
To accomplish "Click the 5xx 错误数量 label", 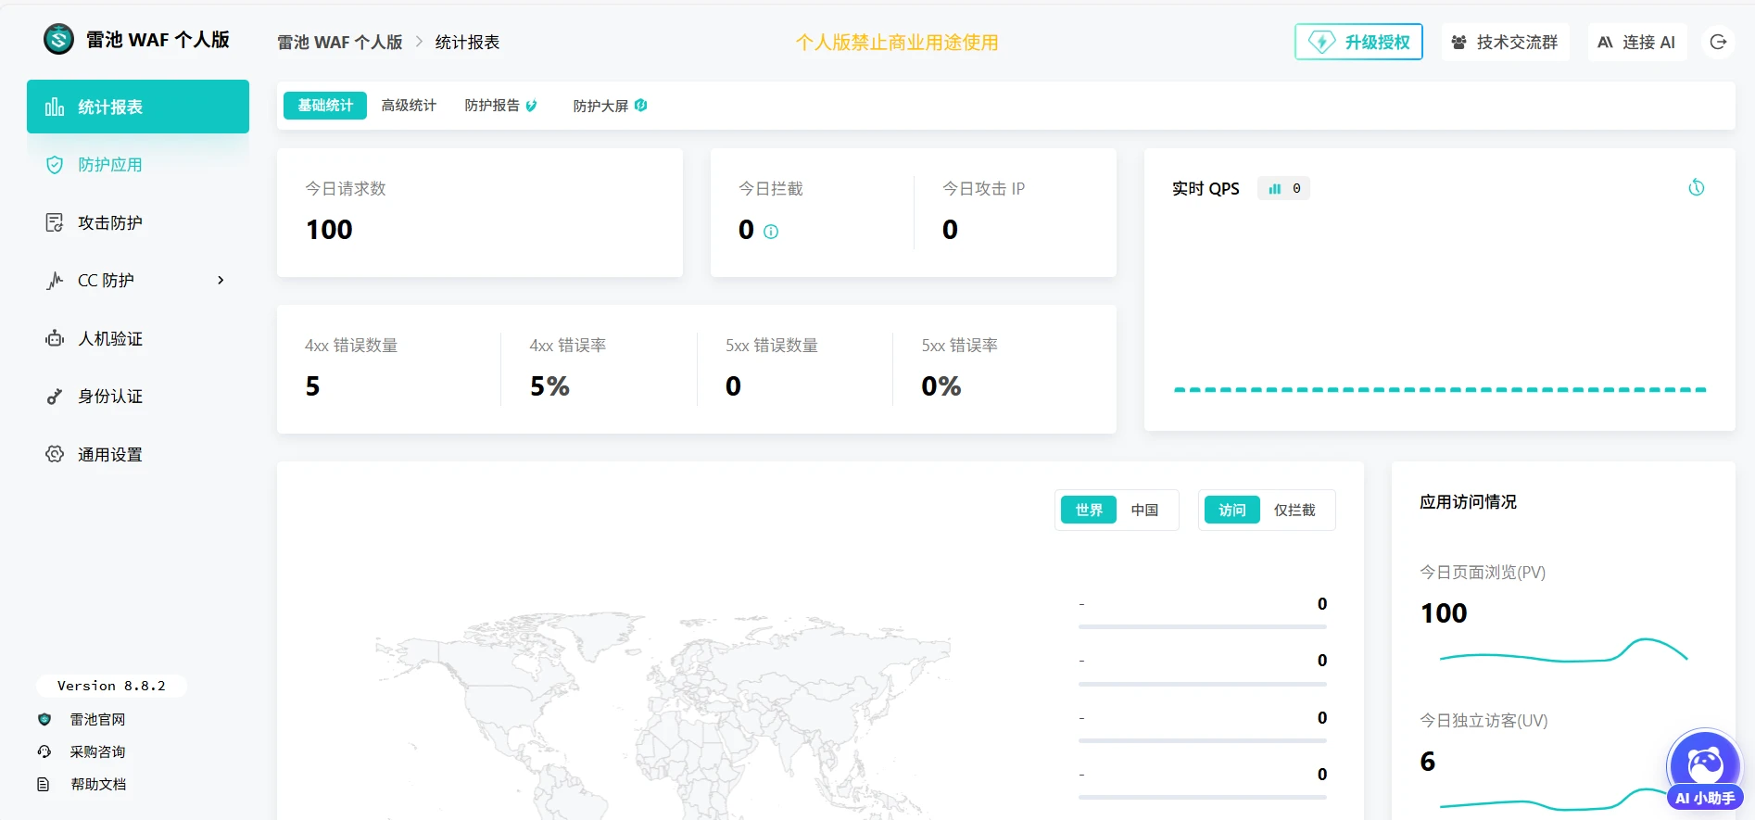I will [772, 345].
